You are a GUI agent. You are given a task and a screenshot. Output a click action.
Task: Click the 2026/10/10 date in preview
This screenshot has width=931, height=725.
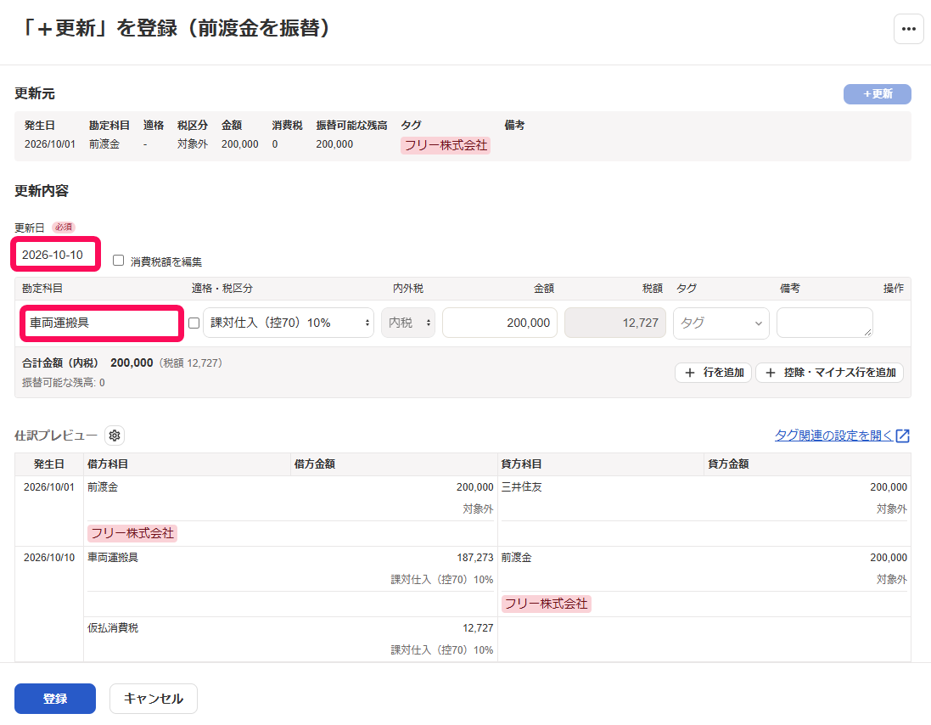pos(49,558)
